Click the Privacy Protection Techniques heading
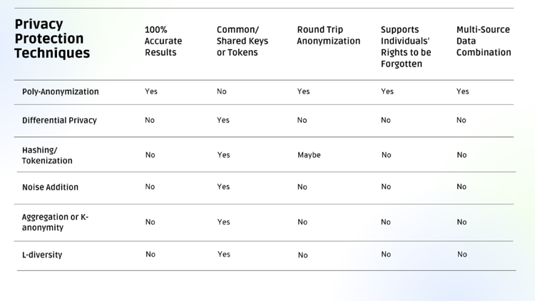The width and height of the screenshot is (535, 301). tap(52, 39)
